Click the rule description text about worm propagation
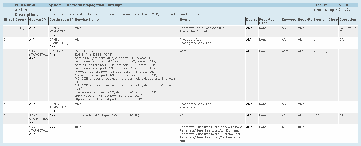Viewport: 361px width, 146px height. (124, 14)
